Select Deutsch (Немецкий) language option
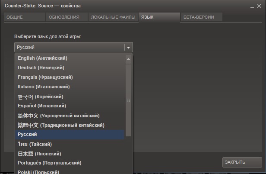This screenshot has width=266, height=174. [x=41, y=68]
